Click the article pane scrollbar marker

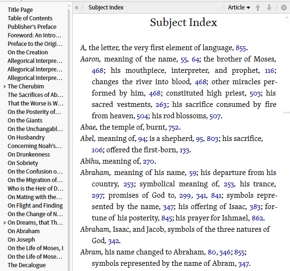pos(286,113)
